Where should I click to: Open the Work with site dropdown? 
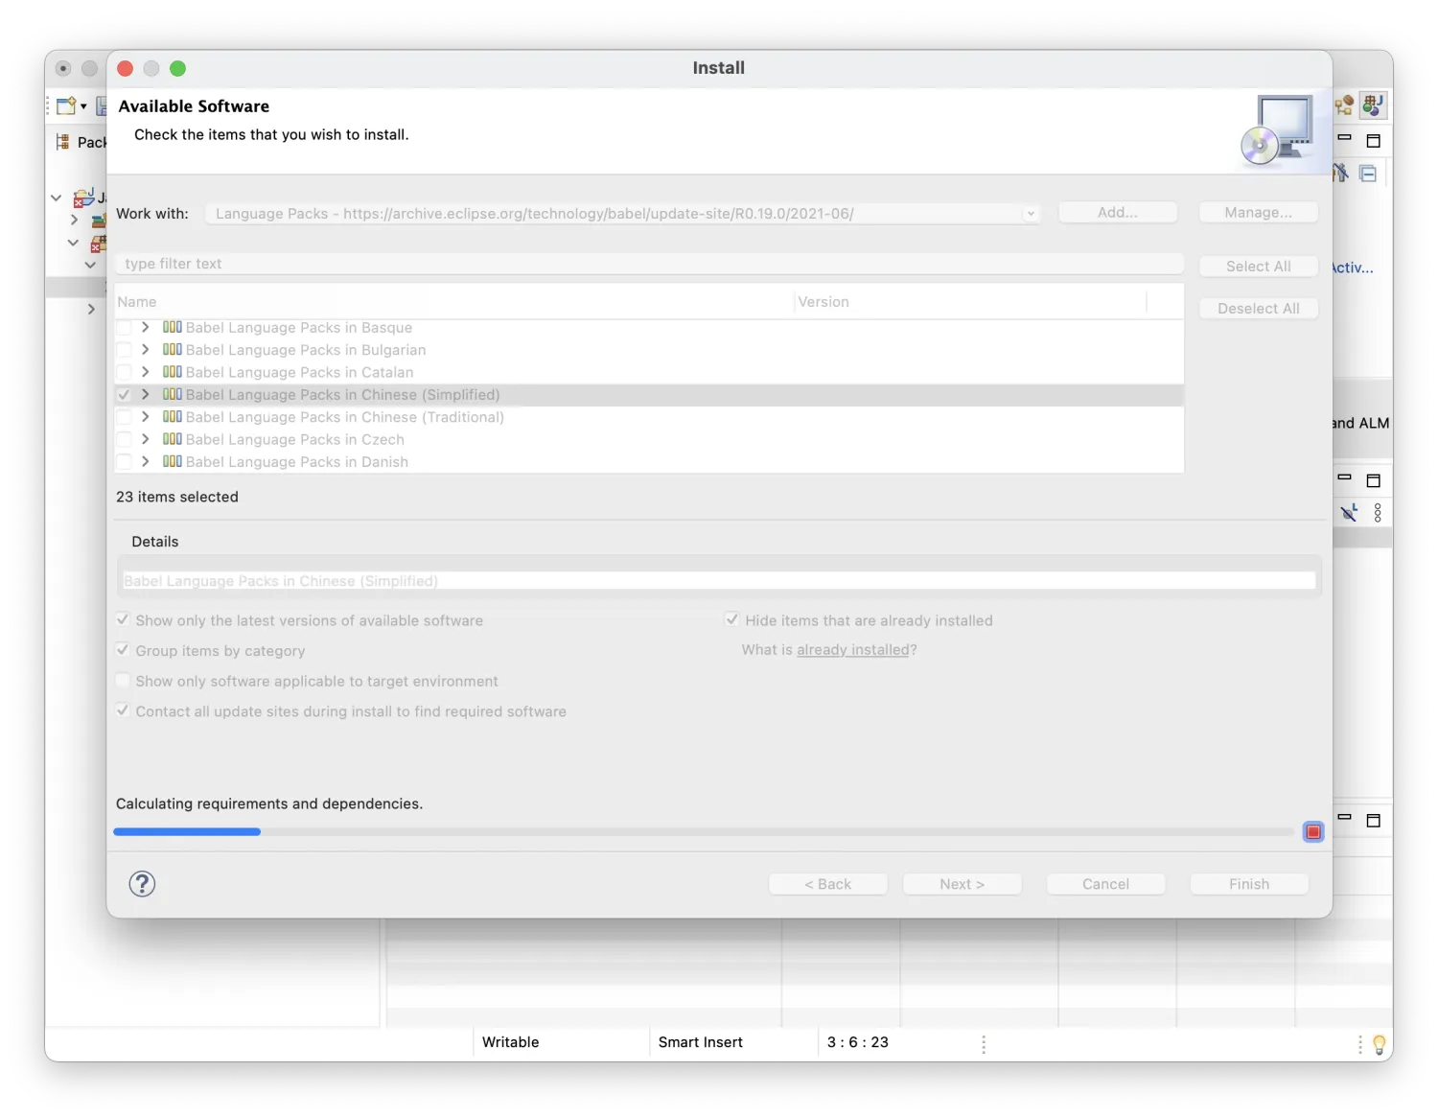[x=1031, y=214]
